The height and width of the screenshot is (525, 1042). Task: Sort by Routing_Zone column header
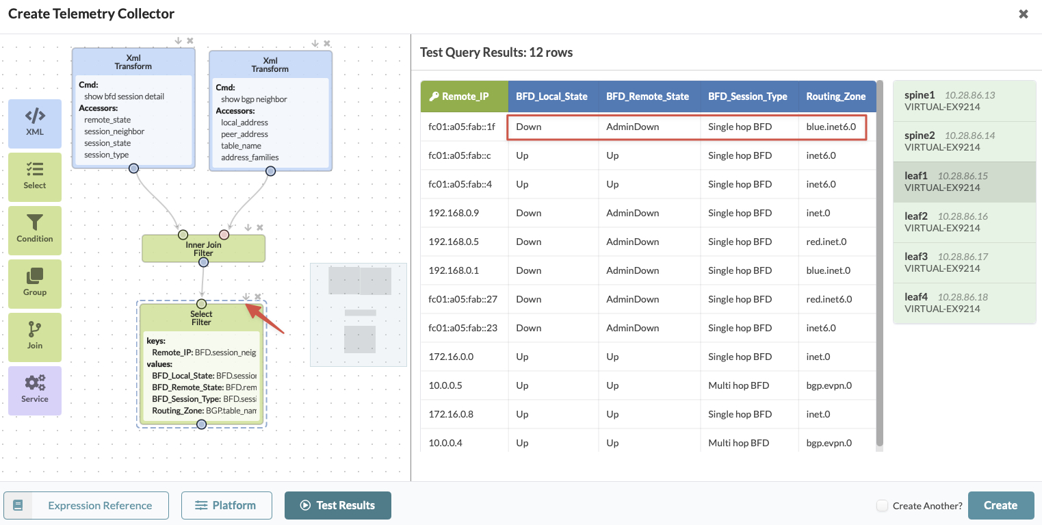[837, 97]
